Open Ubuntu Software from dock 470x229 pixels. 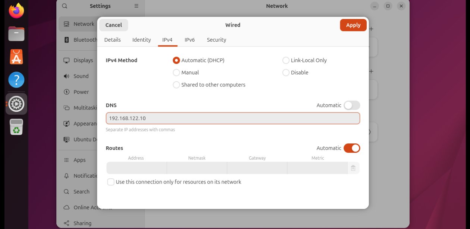(16, 57)
